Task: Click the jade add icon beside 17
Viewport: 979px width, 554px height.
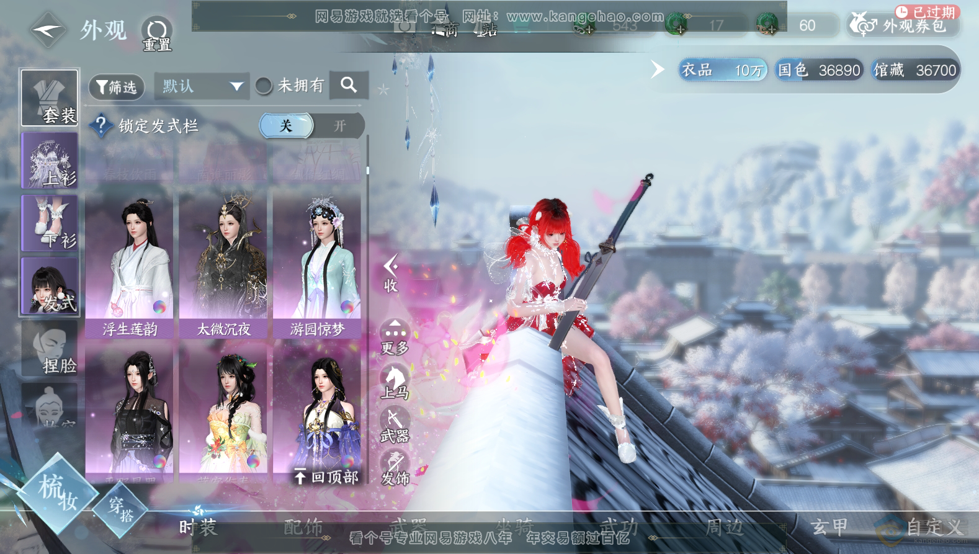Action: [676, 25]
